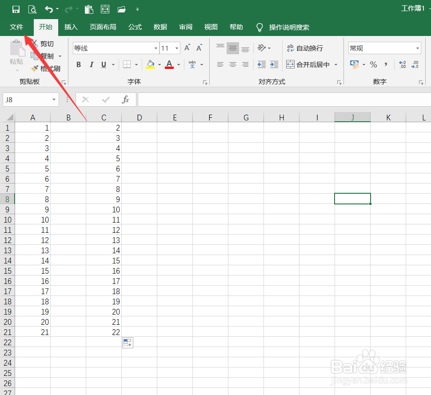Open the underline style dropdown arrow
431x395 pixels.
(113, 65)
